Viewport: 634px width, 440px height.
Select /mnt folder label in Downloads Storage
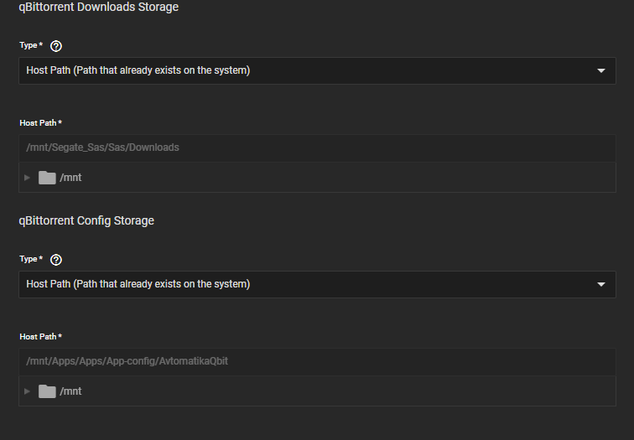pyautogui.click(x=70, y=178)
